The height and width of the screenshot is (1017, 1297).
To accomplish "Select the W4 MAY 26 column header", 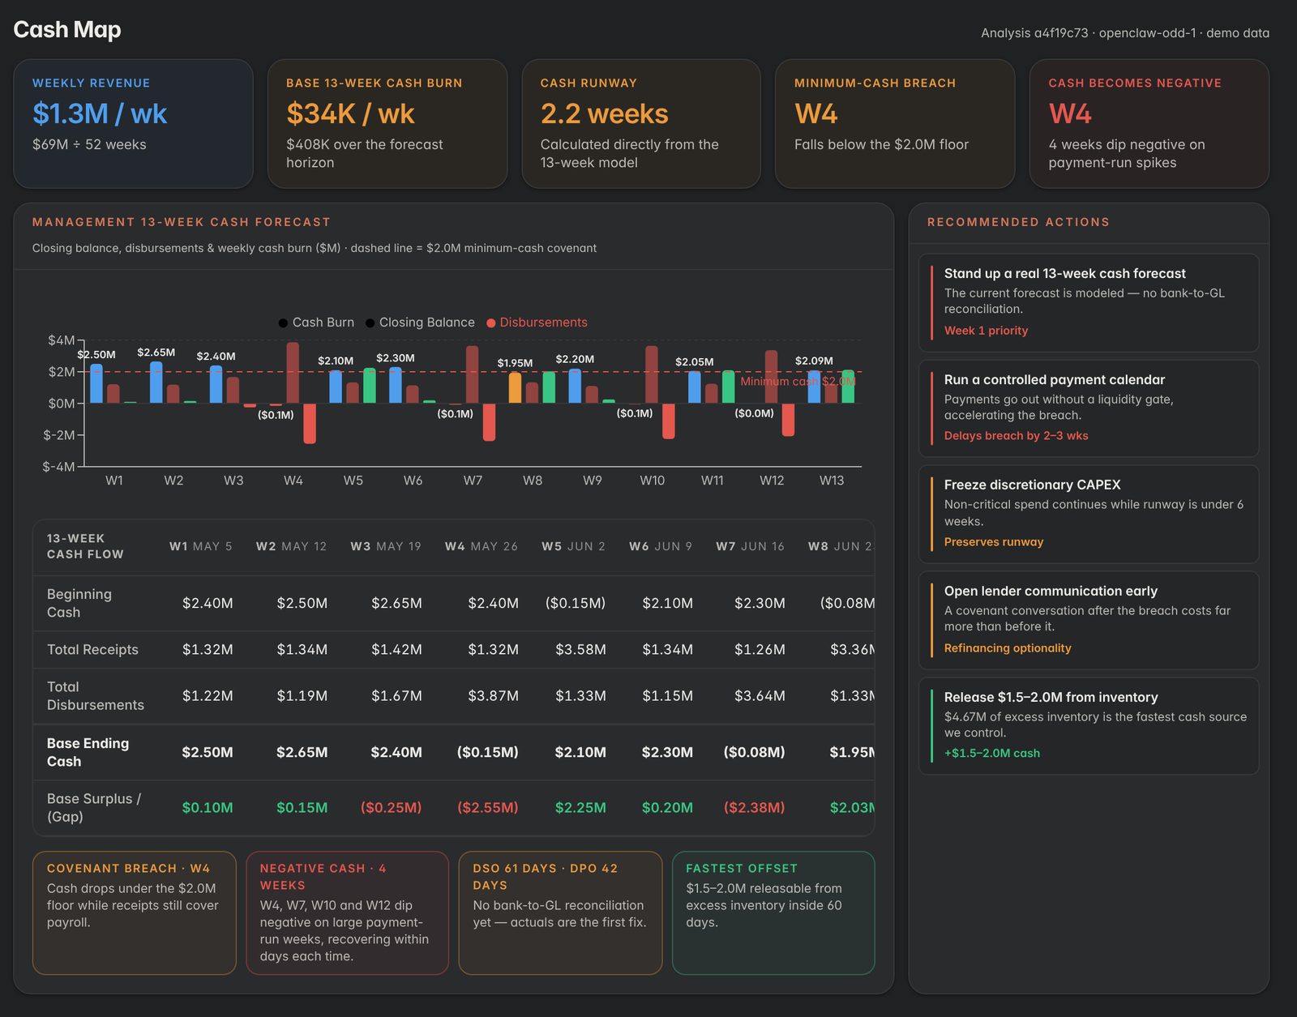I will pos(482,546).
